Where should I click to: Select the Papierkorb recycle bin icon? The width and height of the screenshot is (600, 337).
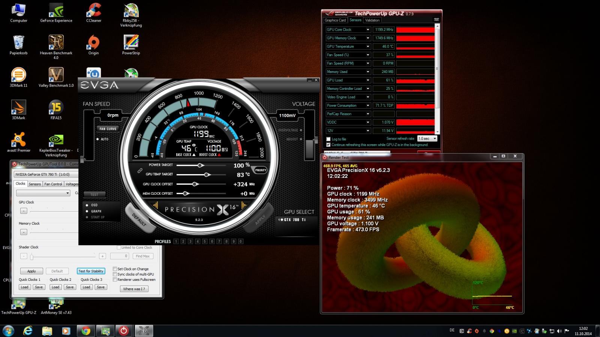[18, 45]
